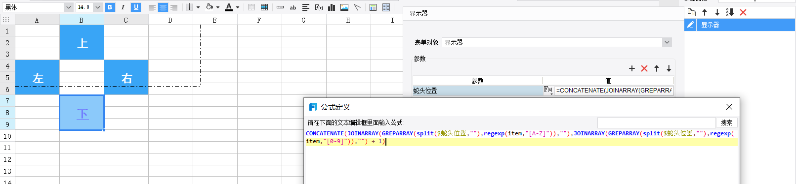This screenshot has height=184, width=796.
Task: Select column A header
Action: click(x=37, y=20)
